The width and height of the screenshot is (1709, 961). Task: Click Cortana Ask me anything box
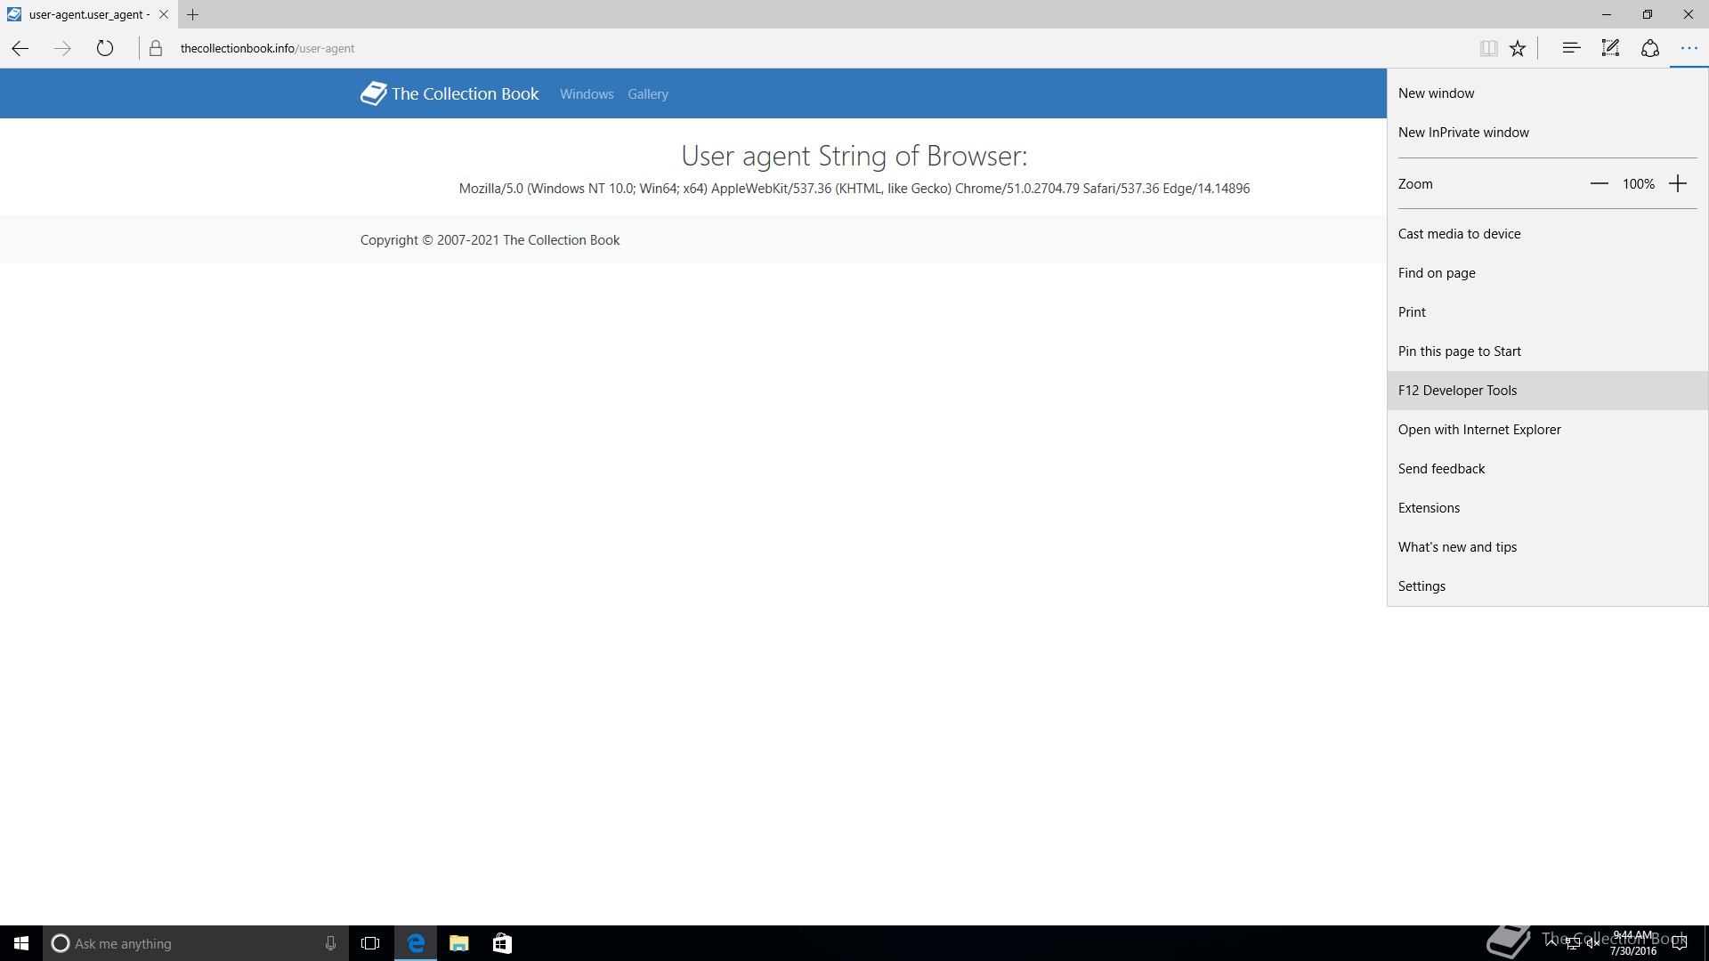pyautogui.click(x=195, y=943)
